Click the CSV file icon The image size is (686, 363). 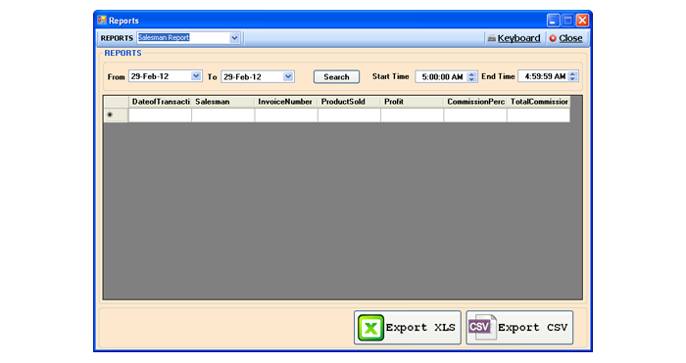click(x=482, y=327)
